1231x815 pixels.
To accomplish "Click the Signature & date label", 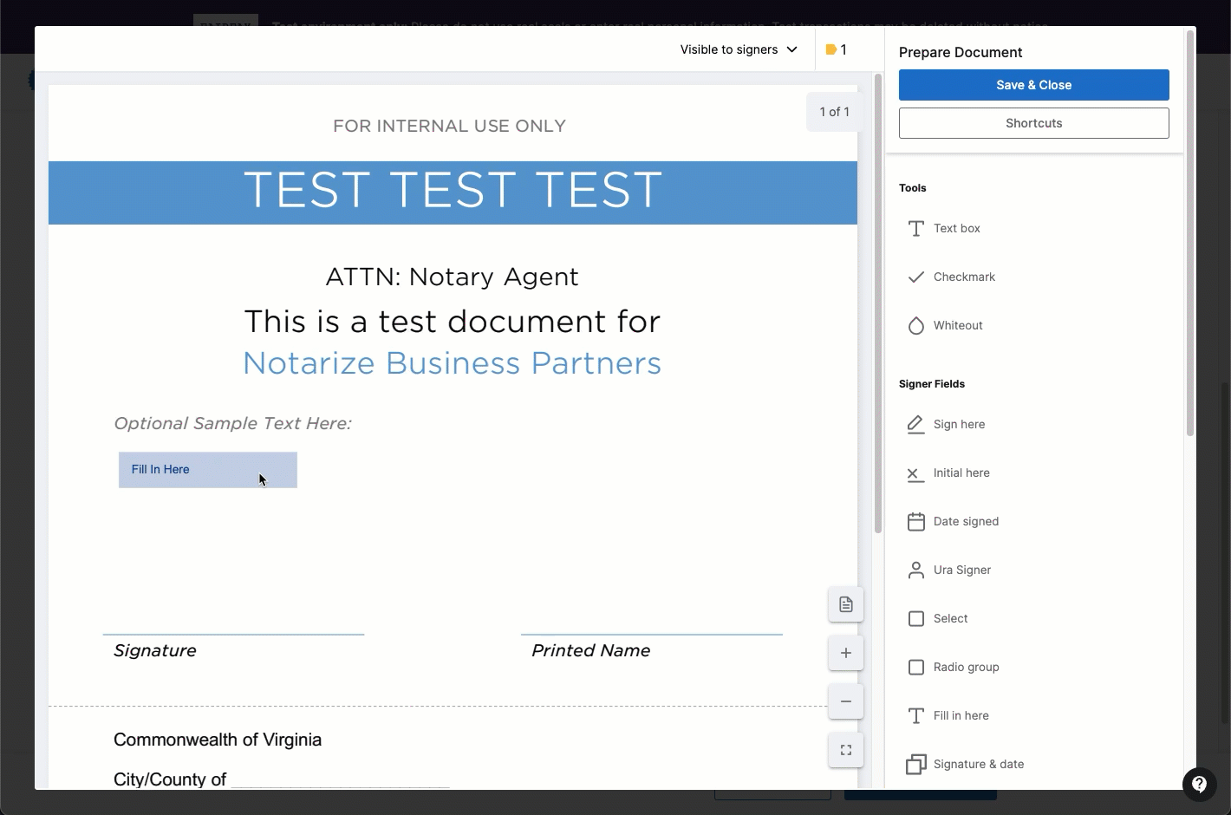I will tap(979, 765).
